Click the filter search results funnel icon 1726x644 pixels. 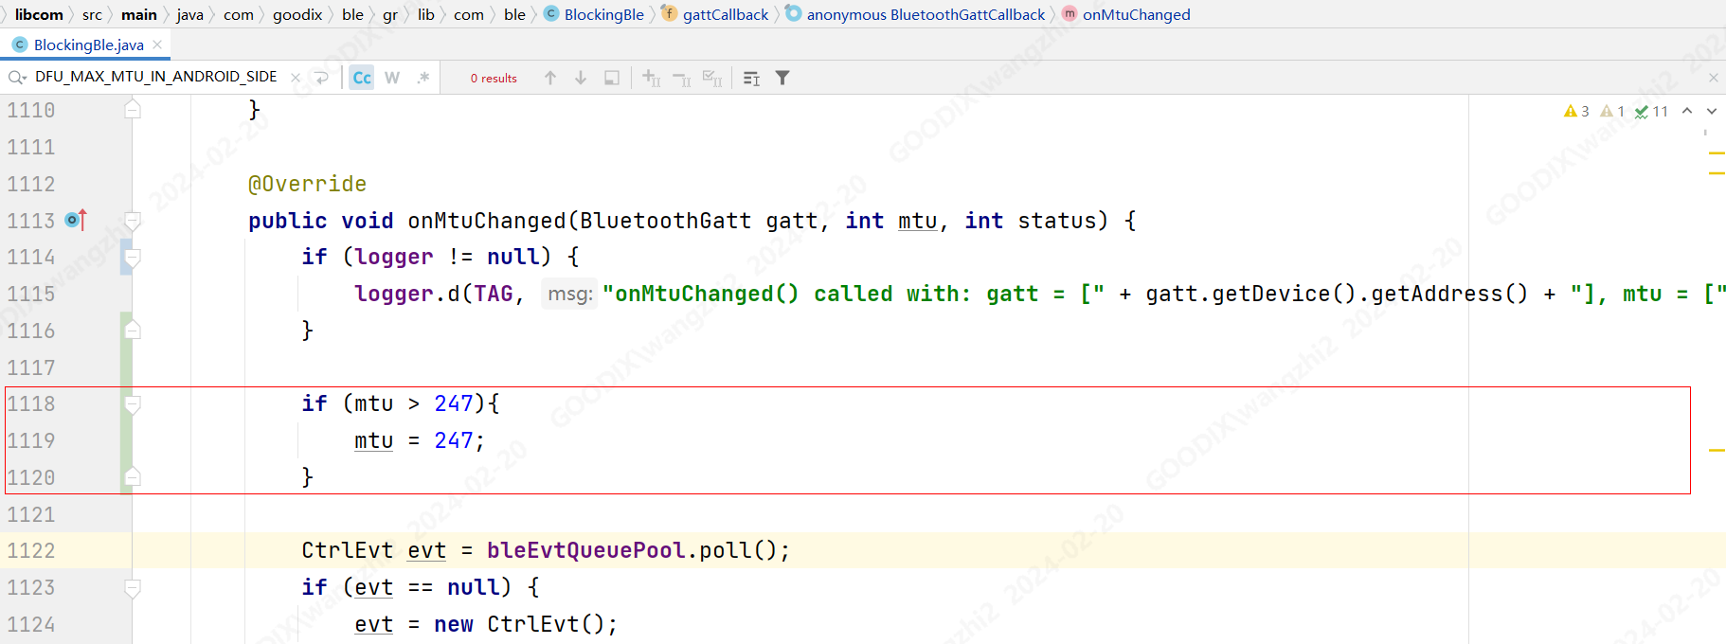pyautogui.click(x=782, y=78)
